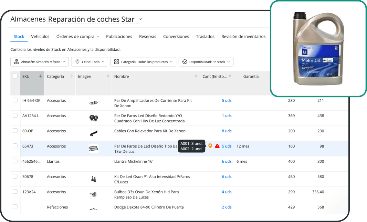Sort by the Cant (En sto... column arrows
Image resolution: width=367 pixels, height=222 pixels.
pyautogui.click(x=230, y=76)
